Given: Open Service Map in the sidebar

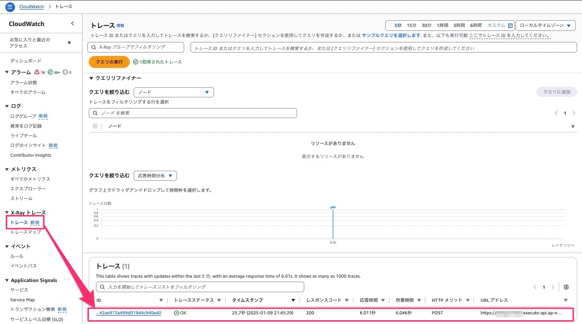Looking at the screenshot, I should pos(22,299).
